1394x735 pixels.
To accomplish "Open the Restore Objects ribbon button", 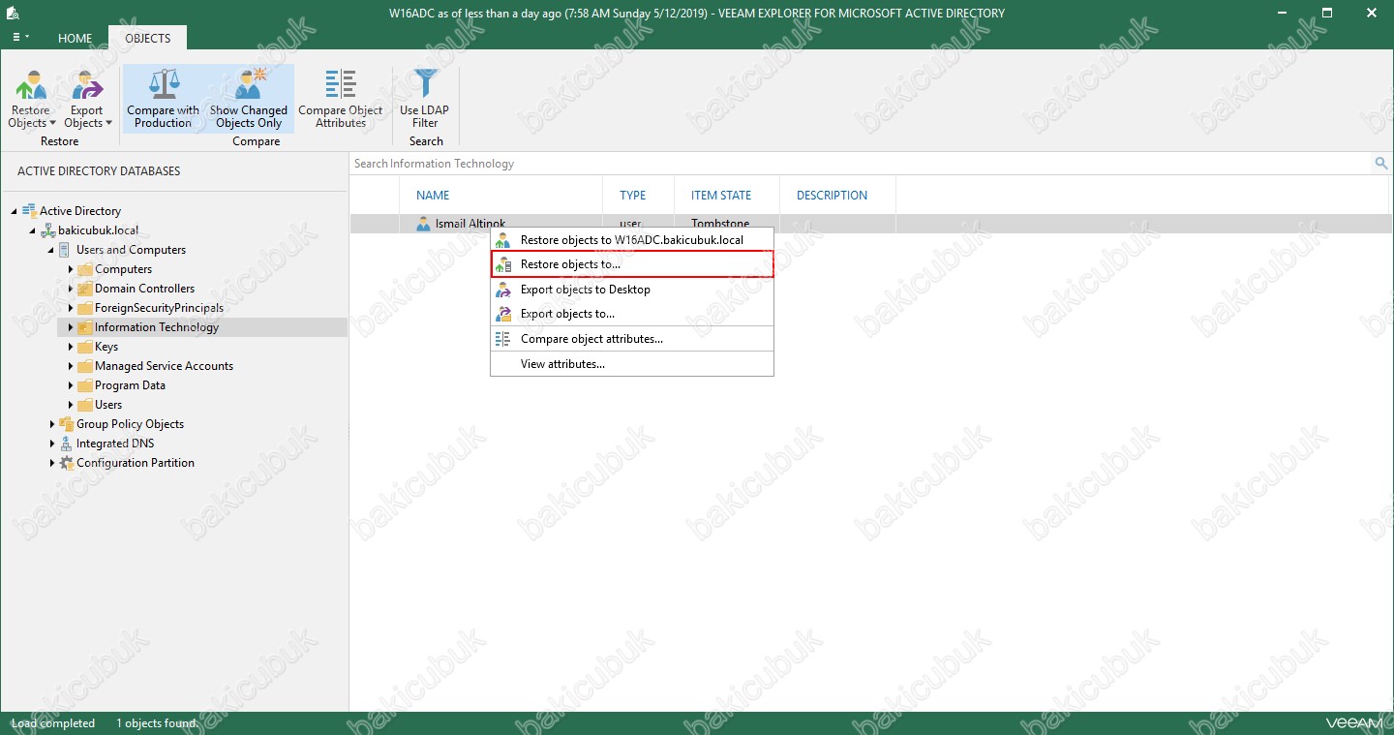I will click(x=31, y=100).
